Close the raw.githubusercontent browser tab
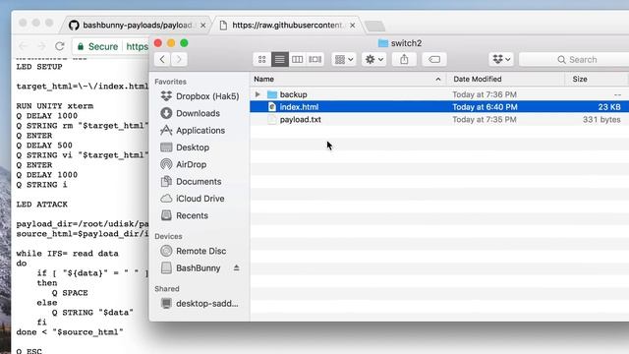 pos(352,26)
